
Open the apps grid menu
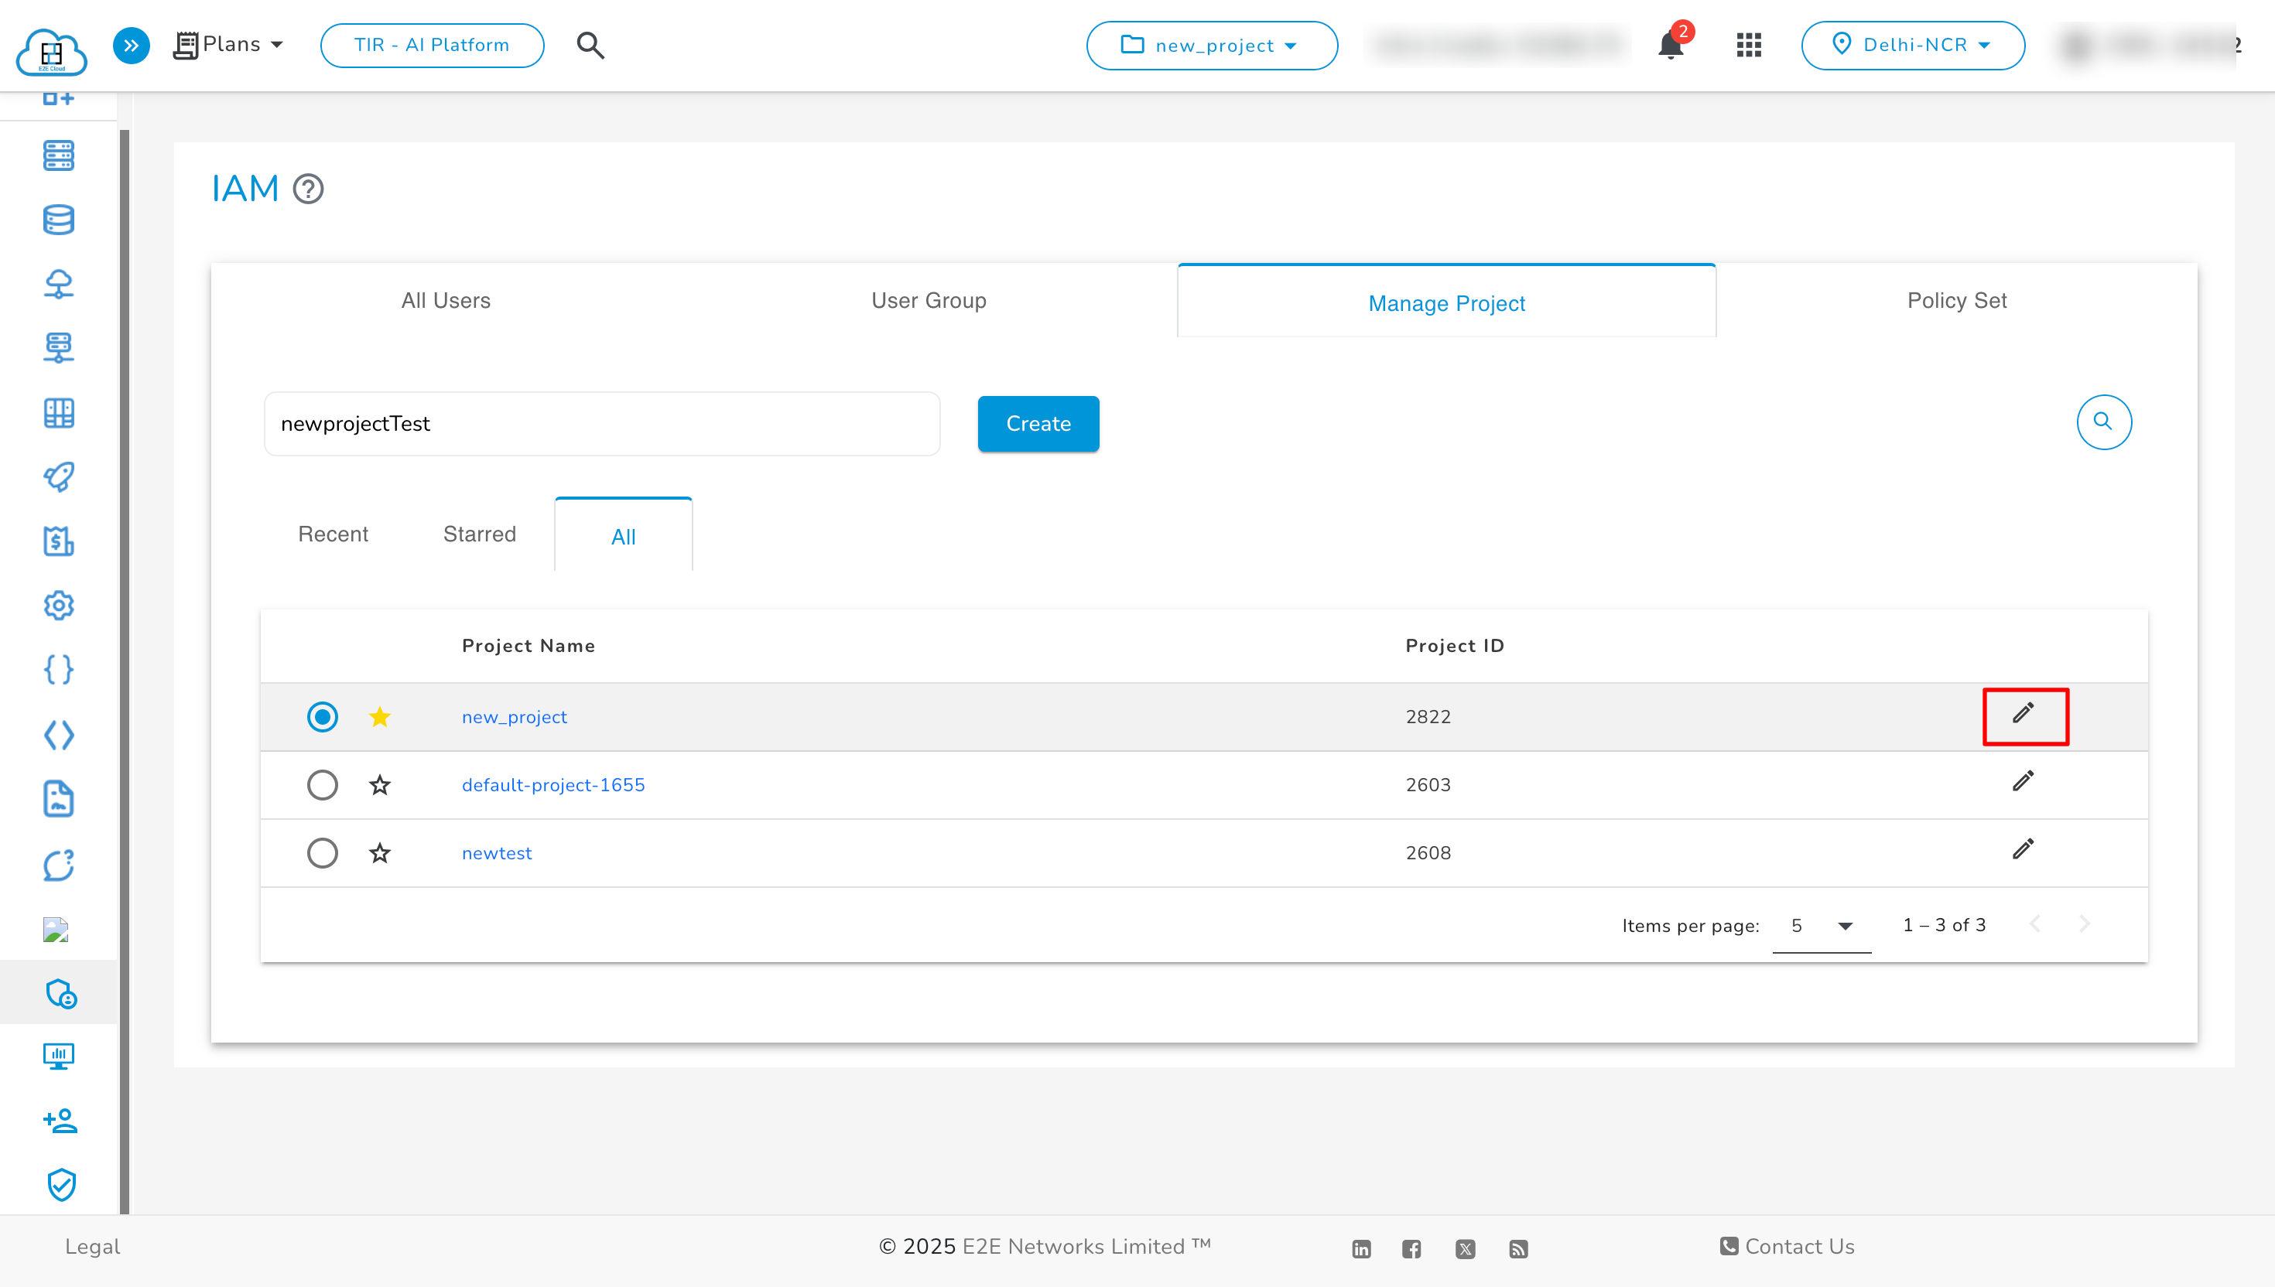[1748, 45]
